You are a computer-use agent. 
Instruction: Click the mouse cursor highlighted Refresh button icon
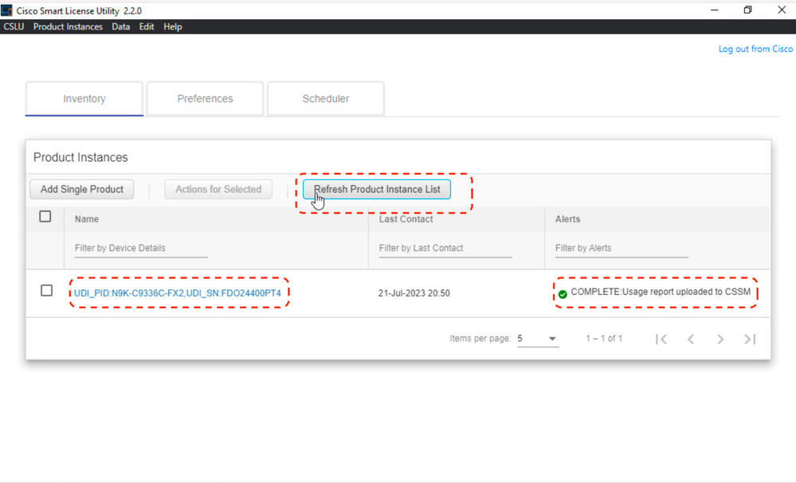376,189
